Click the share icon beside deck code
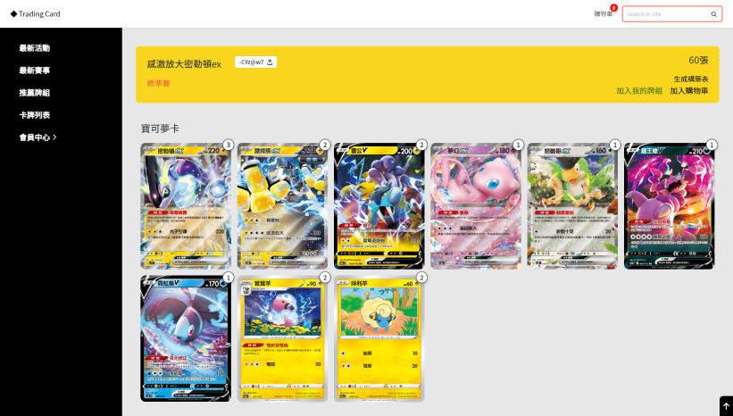 pos(270,62)
